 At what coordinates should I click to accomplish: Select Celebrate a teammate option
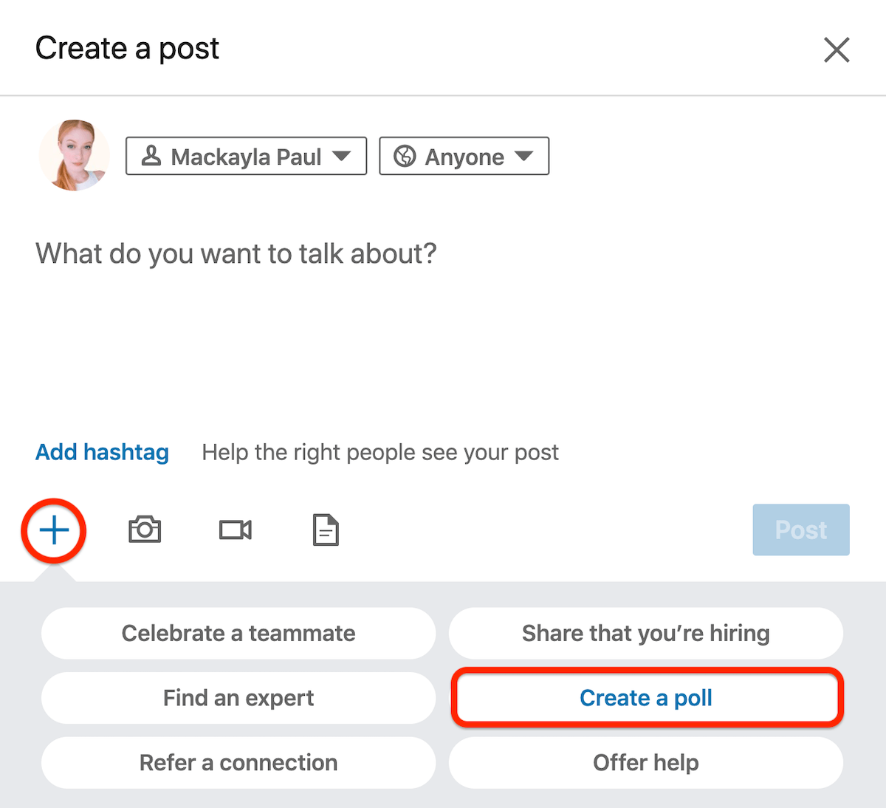pyautogui.click(x=238, y=633)
